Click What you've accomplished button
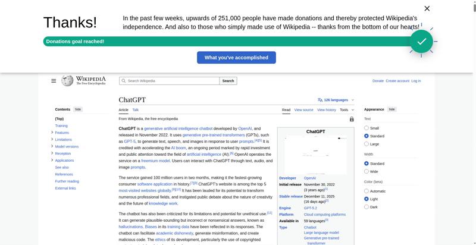Screen dimensions: 476x245 point(236,58)
